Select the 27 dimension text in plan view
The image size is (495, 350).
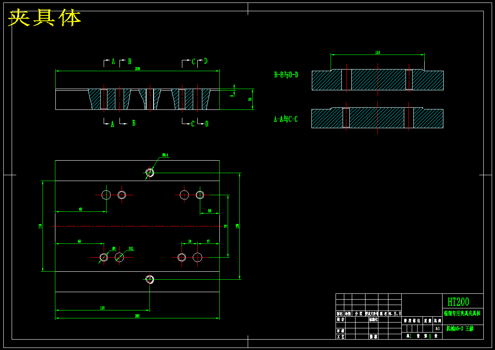[208, 241]
